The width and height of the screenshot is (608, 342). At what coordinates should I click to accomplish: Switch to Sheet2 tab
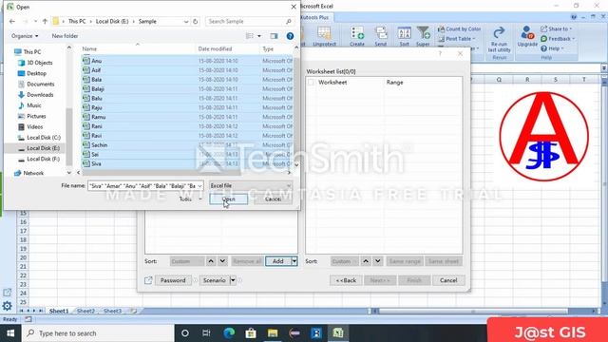pos(85,311)
